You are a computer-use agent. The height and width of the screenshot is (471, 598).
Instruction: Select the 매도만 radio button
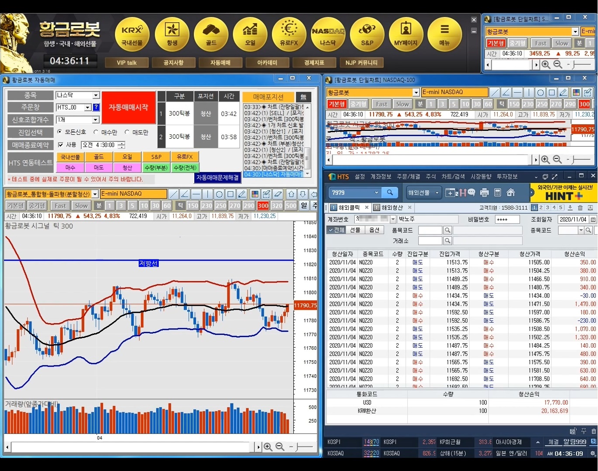[127, 132]
